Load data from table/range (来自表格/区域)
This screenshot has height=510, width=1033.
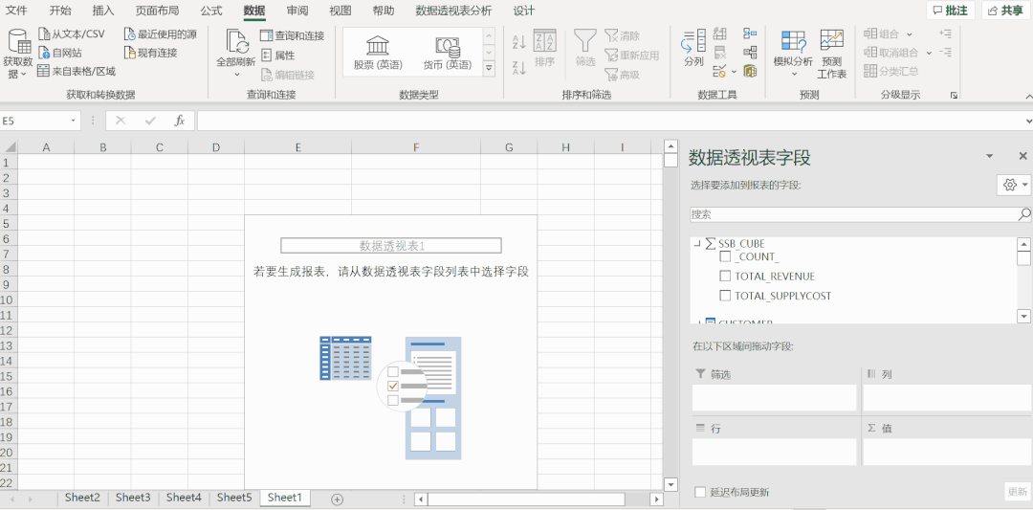77,71
